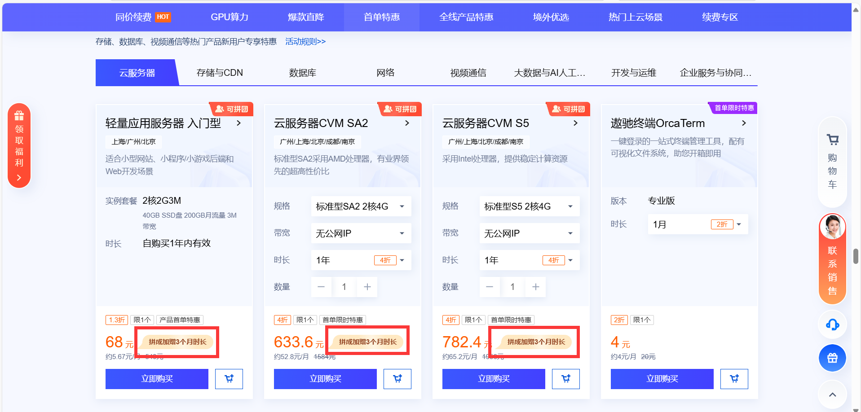861x412 pixels.
Task: Jump back to top with up arrow
Action: click(832, 394)
